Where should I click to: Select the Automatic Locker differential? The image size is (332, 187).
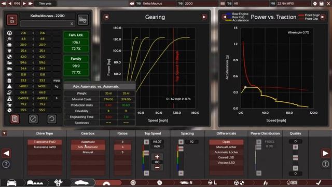(226, 152)
